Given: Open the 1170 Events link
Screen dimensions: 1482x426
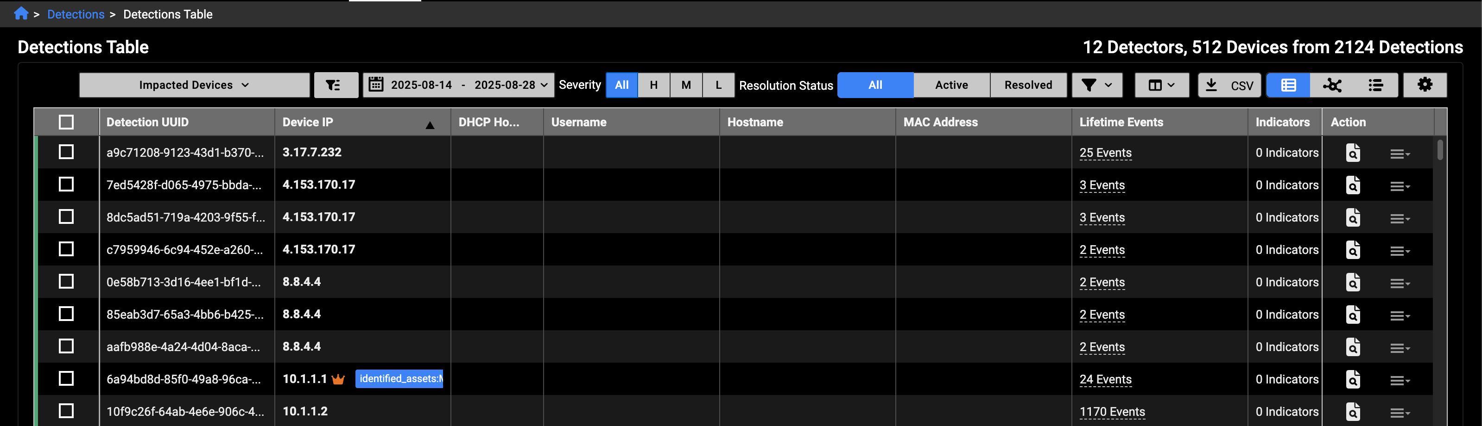Looking at the screenshot, I should (1111, 412).
